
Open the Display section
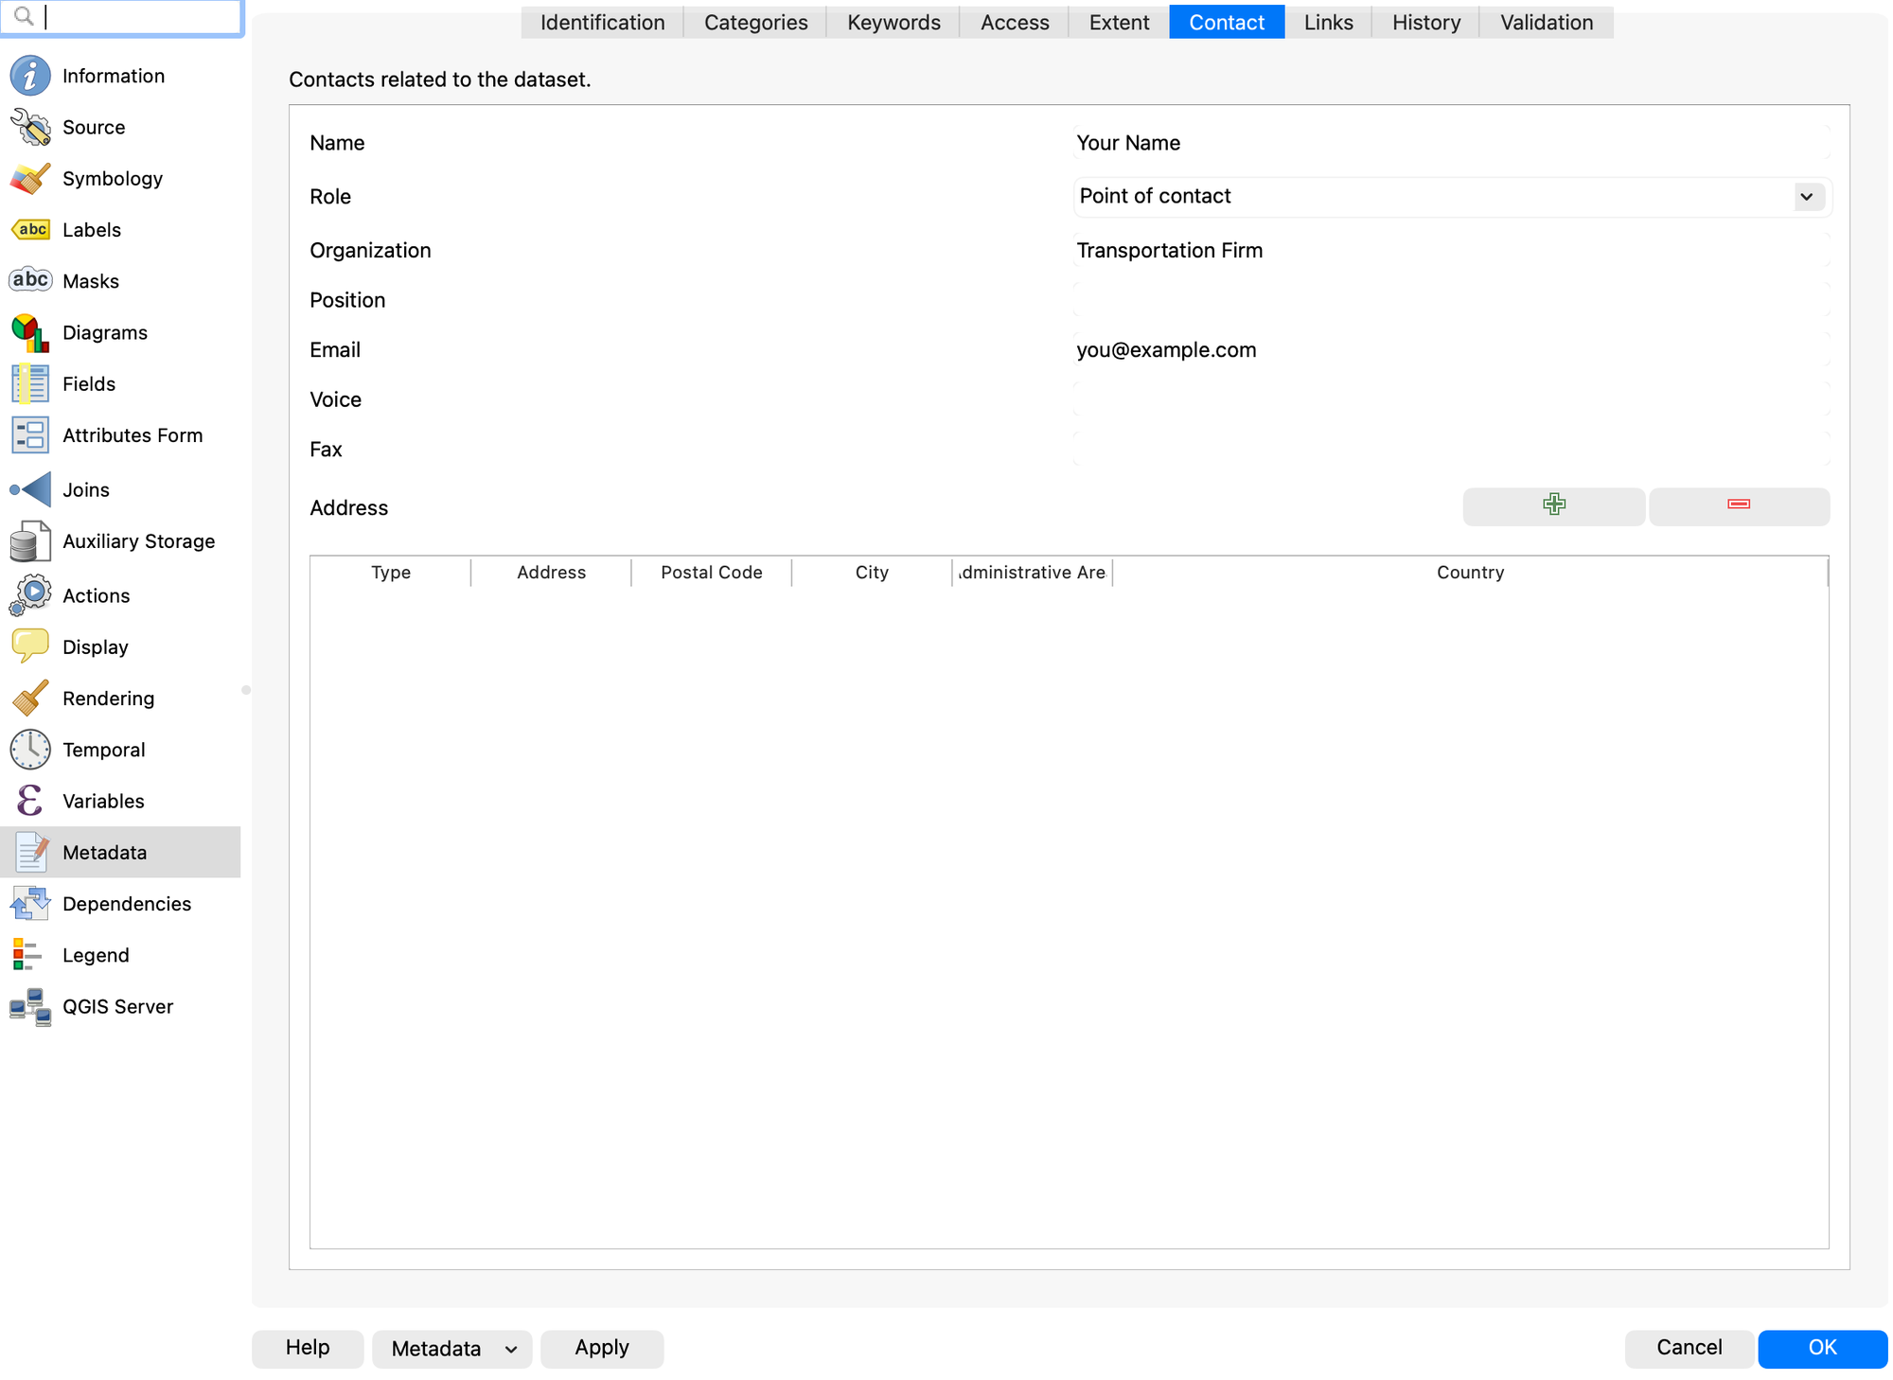point(120,646)
